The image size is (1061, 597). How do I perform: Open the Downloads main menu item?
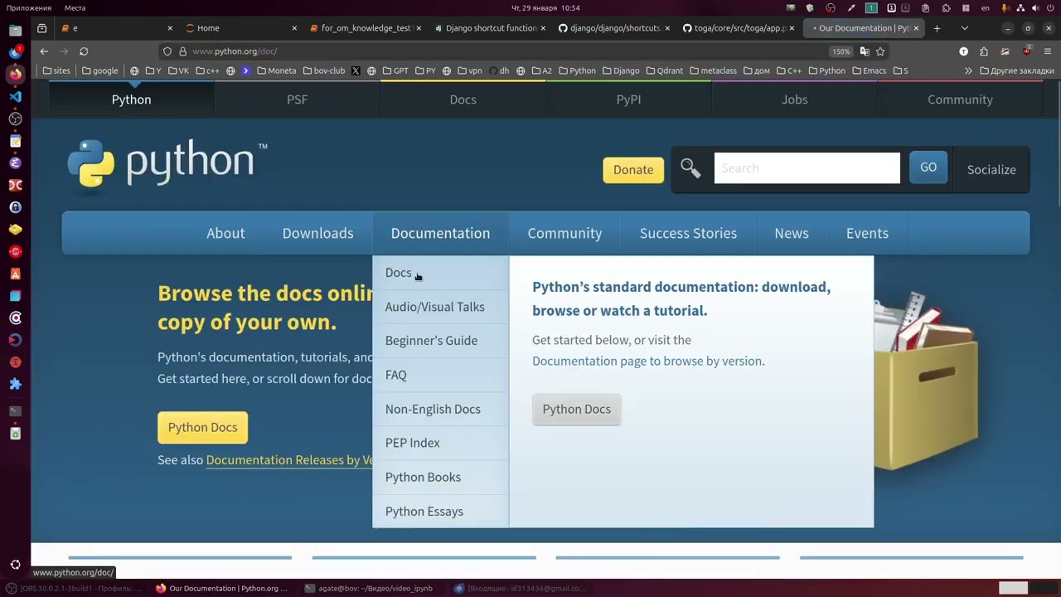(317, 233)
